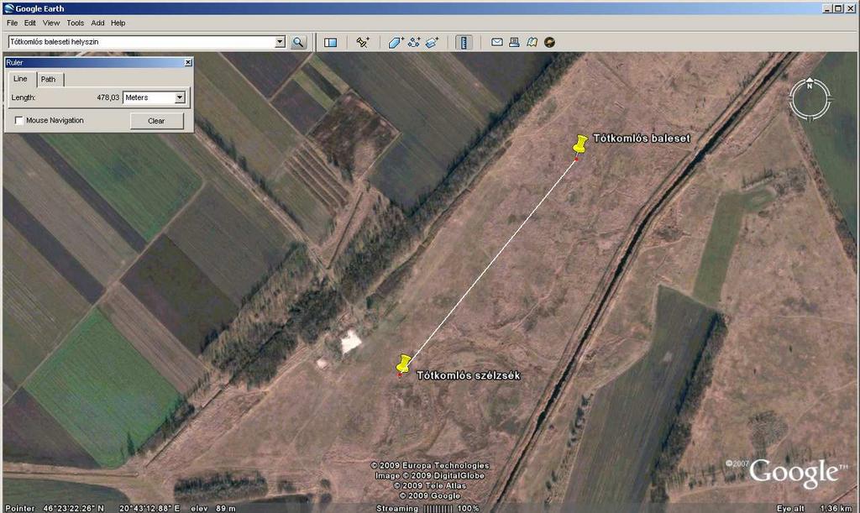
Task: Add an image overlay from the toolbar
Action: (x=433, y=42)
